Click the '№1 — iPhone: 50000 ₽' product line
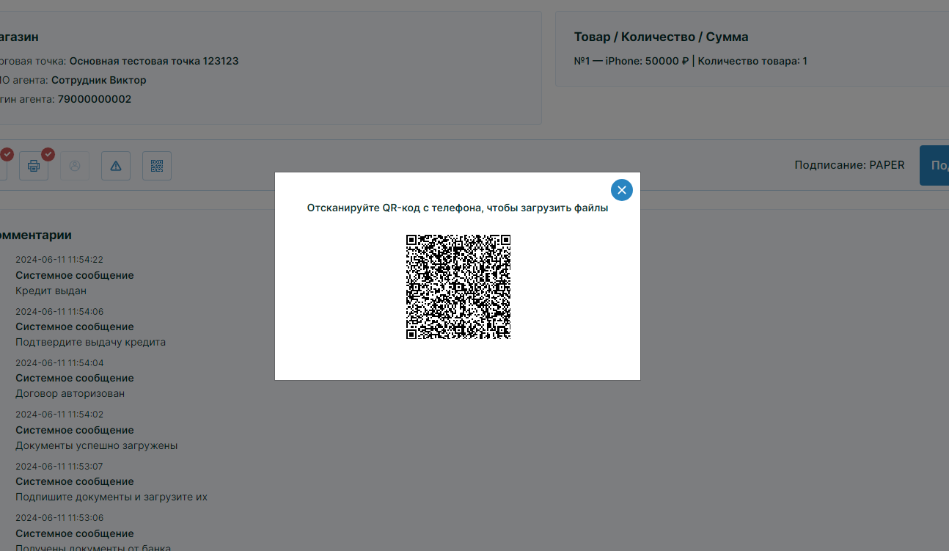This screenshot has height=551, width=949. 631,61
